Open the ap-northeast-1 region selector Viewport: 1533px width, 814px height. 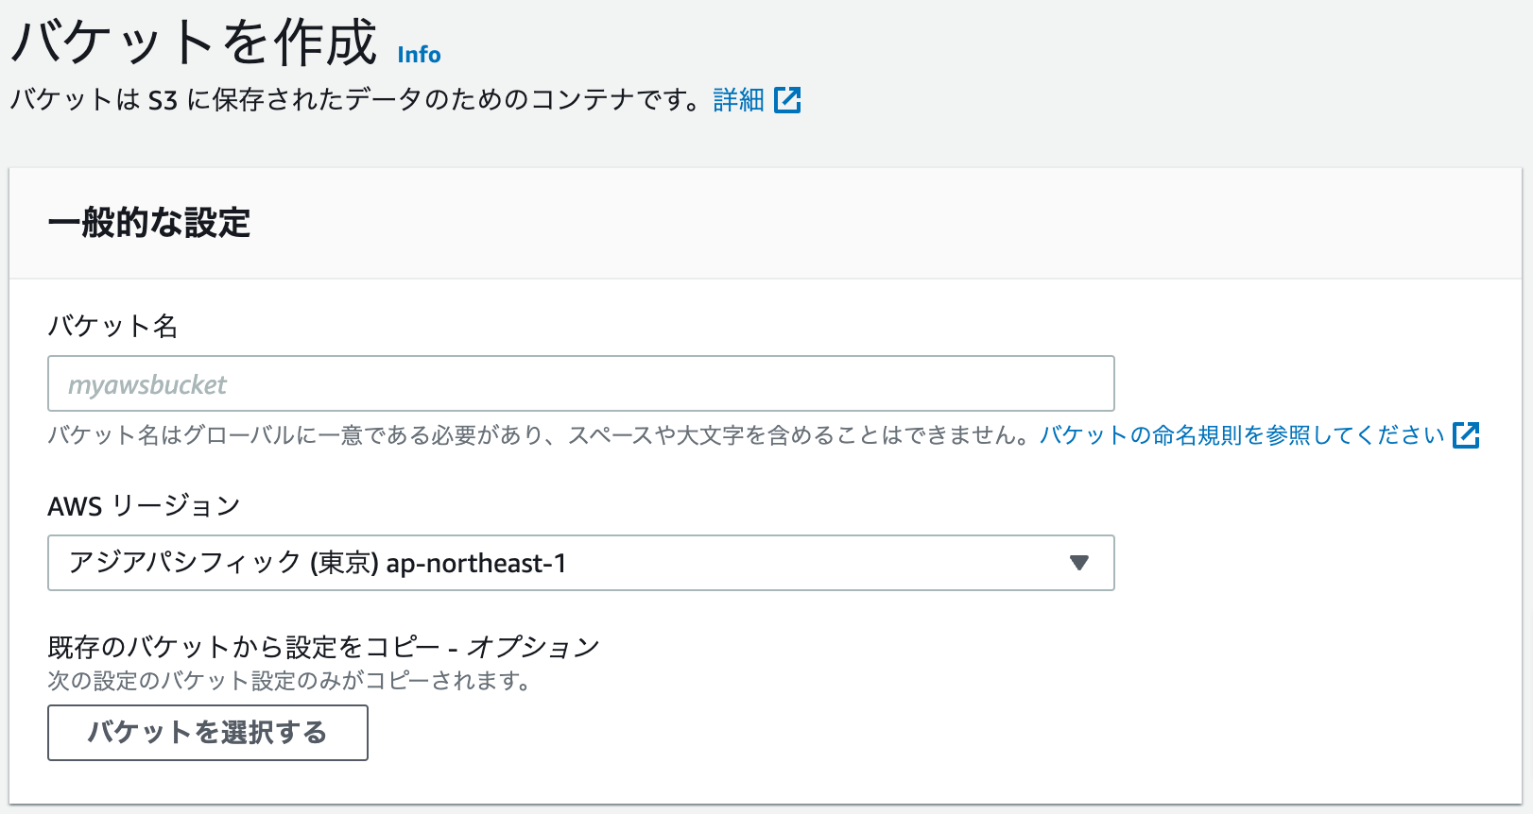pos(580,564)
